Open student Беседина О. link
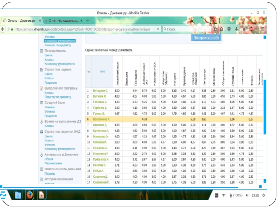 [100, 91]
